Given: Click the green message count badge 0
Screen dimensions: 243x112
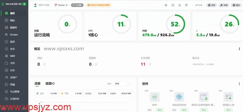Looking at the screenshot, I should (x=24, y=4).
